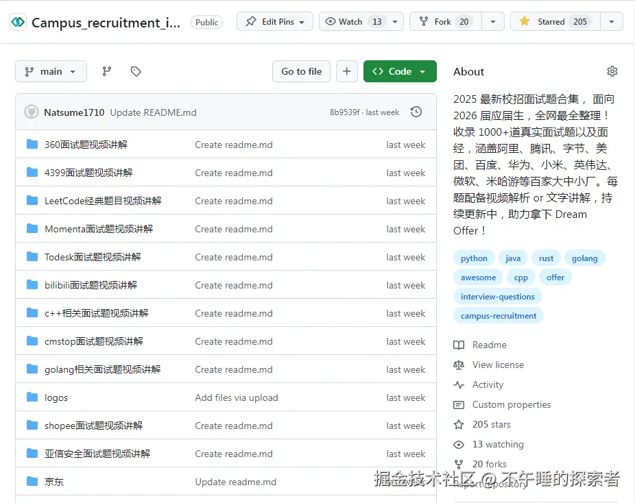
Task: Star the repository
Action: click(x=557, y=21)
